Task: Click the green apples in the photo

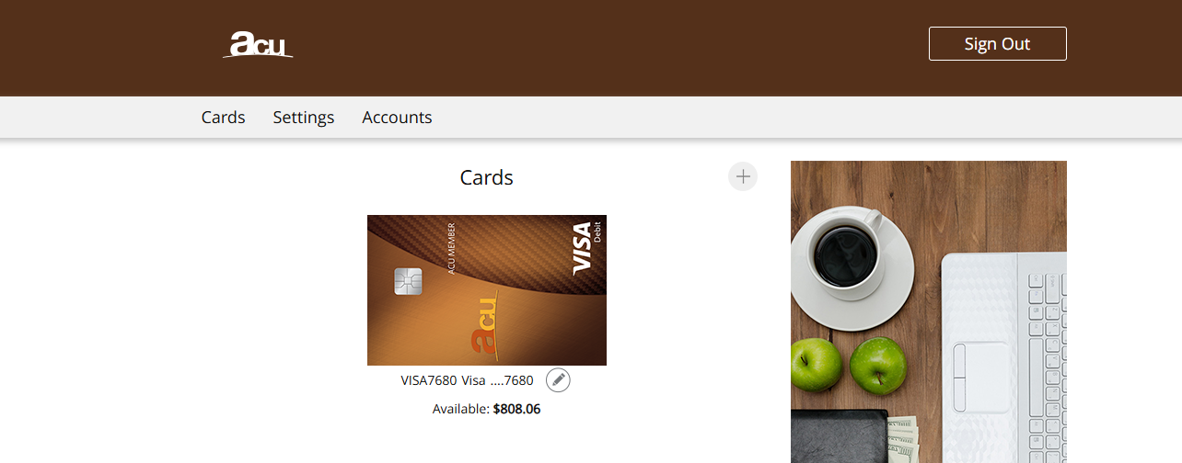Action: click(x=849, y=366)
